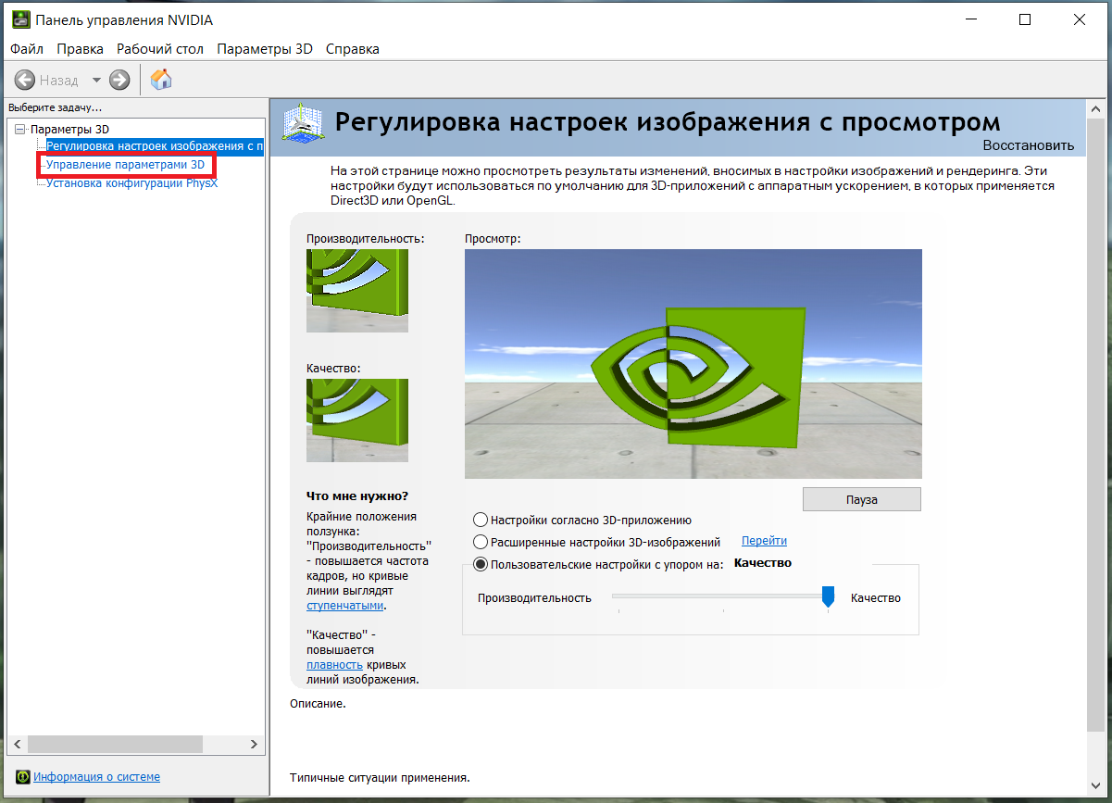Click the Back arrow icon
The height and width of the screenshot is (803, 1112).
coord(25,80)
